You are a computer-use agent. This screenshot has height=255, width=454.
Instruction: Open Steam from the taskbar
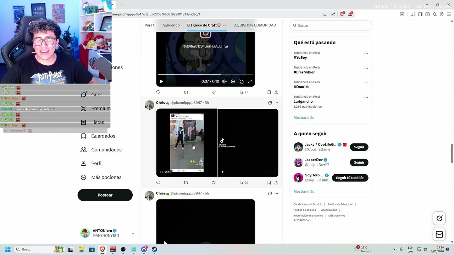[154, 249]
